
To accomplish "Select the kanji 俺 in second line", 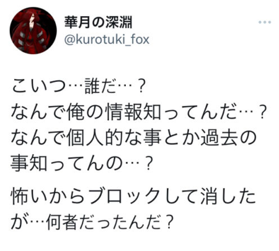I will (x=76, y=112).
